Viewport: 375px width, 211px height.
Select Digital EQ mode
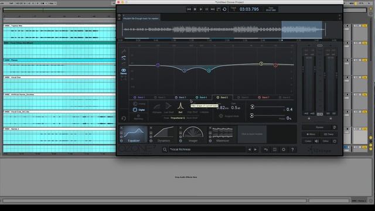(x=139, y=110)
